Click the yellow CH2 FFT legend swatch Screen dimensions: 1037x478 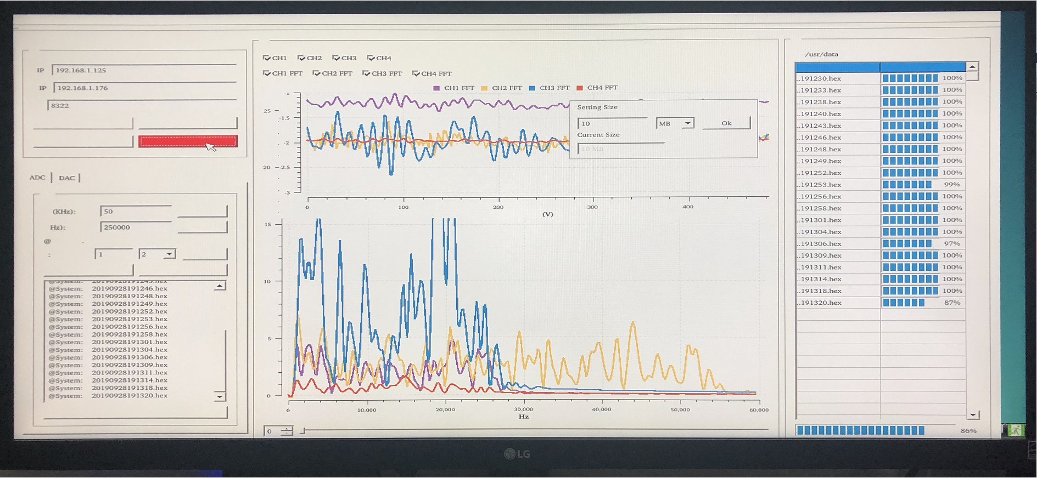coord(484,88)
